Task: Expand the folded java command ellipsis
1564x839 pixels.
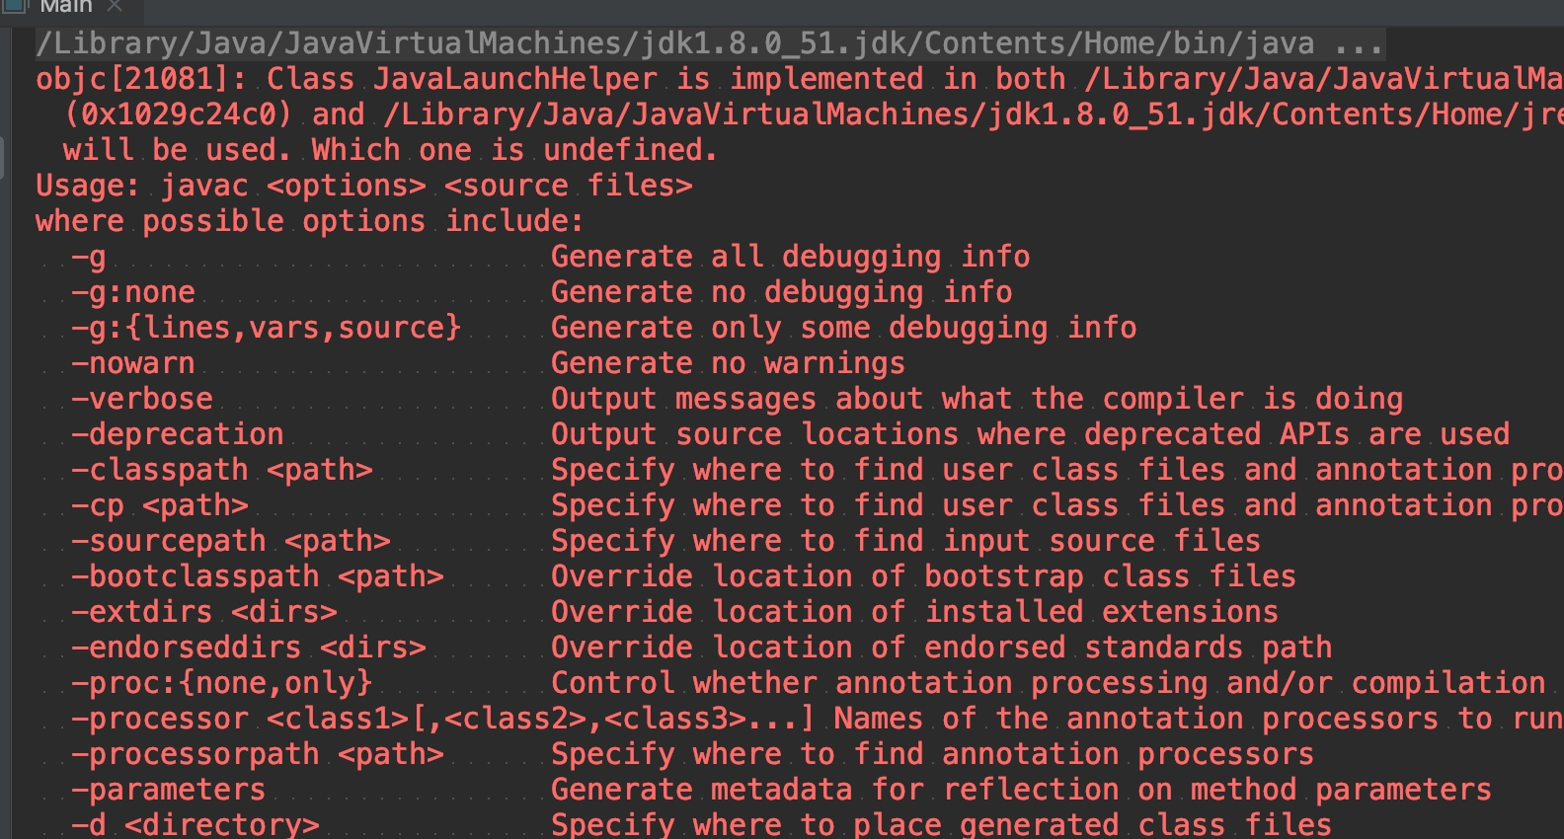Action: pyautogui.click(x=1358, y=44)
